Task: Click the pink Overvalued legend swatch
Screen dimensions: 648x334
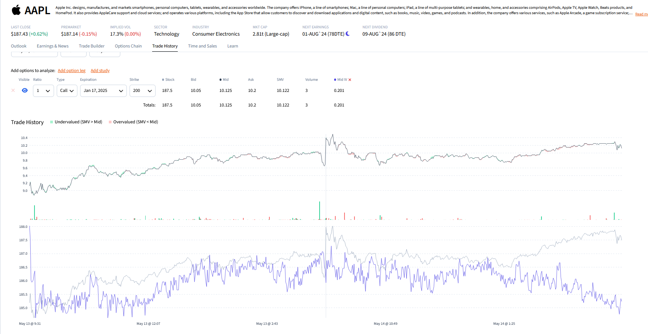Action: click(110, 122)
